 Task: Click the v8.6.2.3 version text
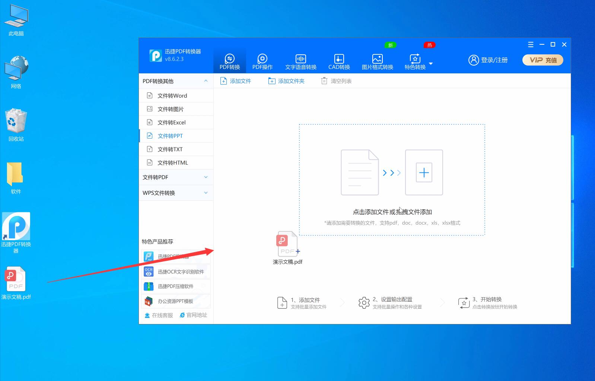(x=174, y=59)
